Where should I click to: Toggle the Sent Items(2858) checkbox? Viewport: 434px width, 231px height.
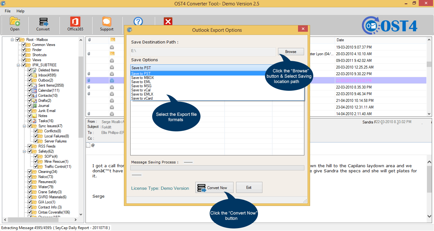[x=30, y=85]
